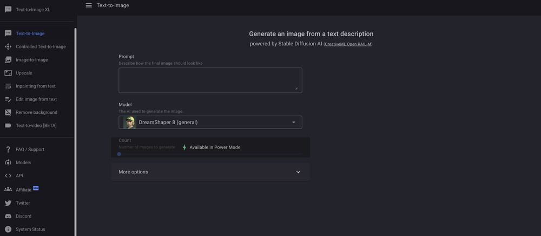Click the Affiliate people icon
Viewport: 541px width, 236px height.
(x=8, y=189)
